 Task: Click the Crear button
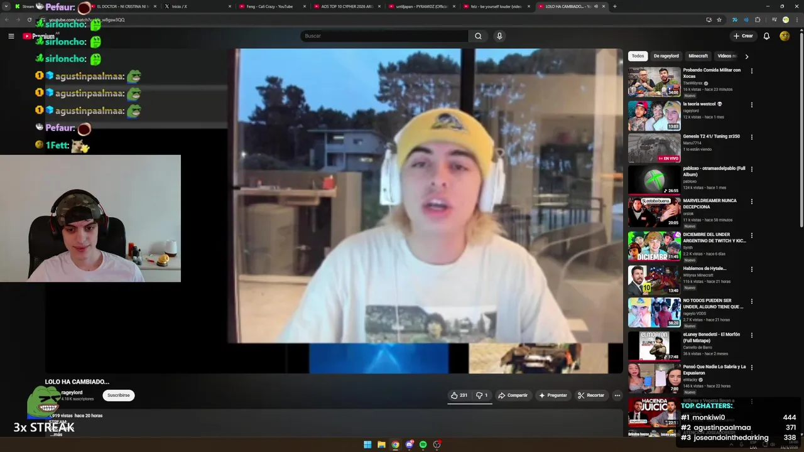pos(742,36)
